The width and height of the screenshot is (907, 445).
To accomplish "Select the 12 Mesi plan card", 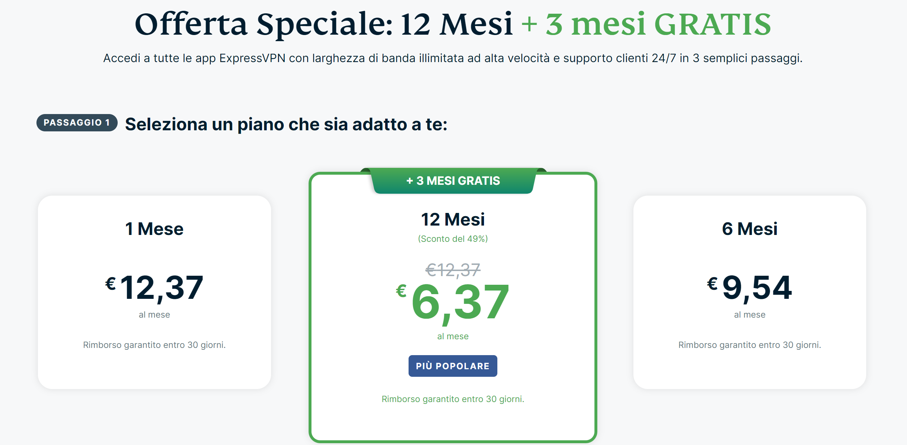I will point(453,307).
